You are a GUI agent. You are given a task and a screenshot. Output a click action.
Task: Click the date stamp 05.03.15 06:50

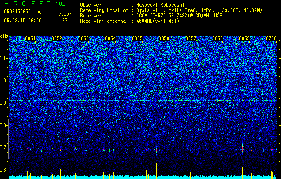pos(23,21)
